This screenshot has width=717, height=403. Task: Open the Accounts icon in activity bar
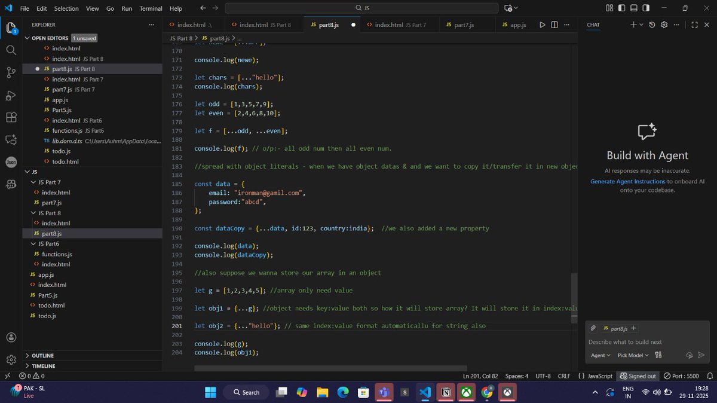[x=11, y=337]
